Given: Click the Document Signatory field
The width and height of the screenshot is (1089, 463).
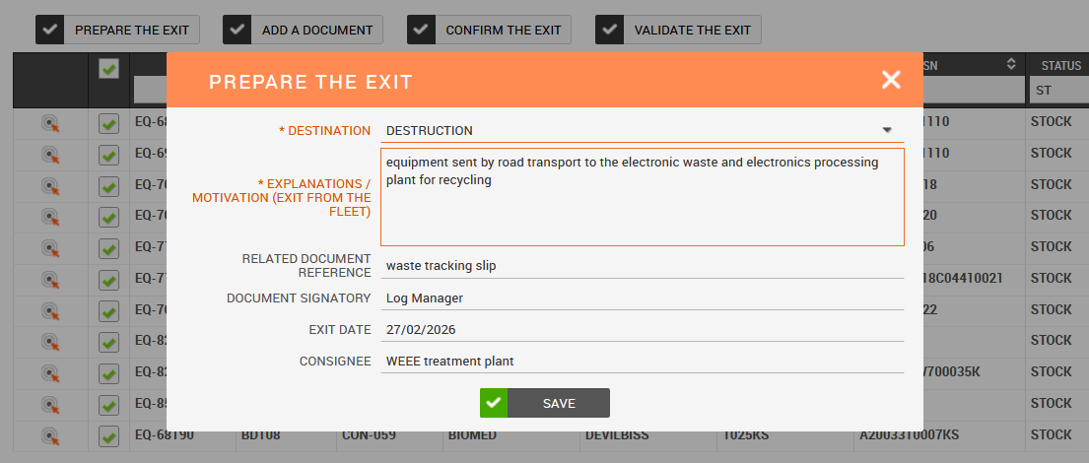Looking at the screenshot, I should tap(642, 298).
